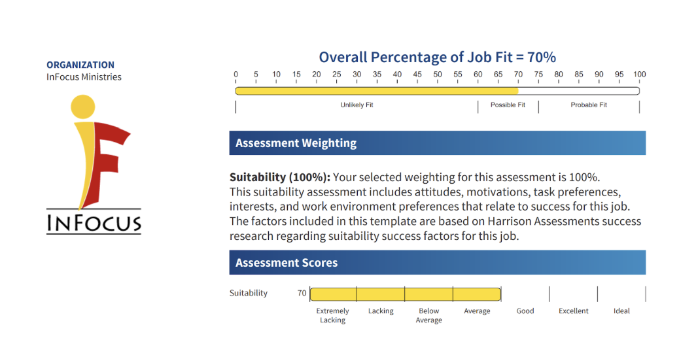The width and height of the screenshot is (679, 338).
Task: Click the Good scale label
Action: (525, 311)
